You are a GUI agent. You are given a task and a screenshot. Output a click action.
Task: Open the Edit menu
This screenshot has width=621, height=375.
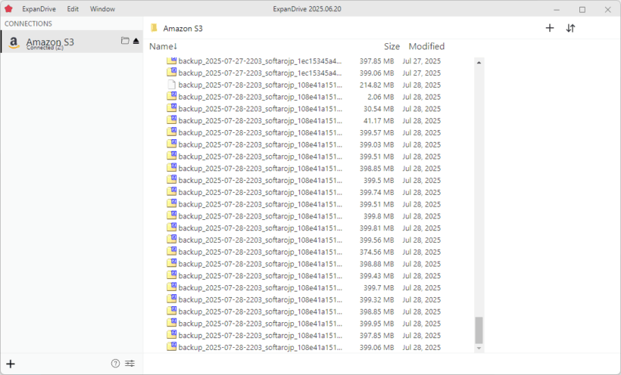click(x=73, y=9)
